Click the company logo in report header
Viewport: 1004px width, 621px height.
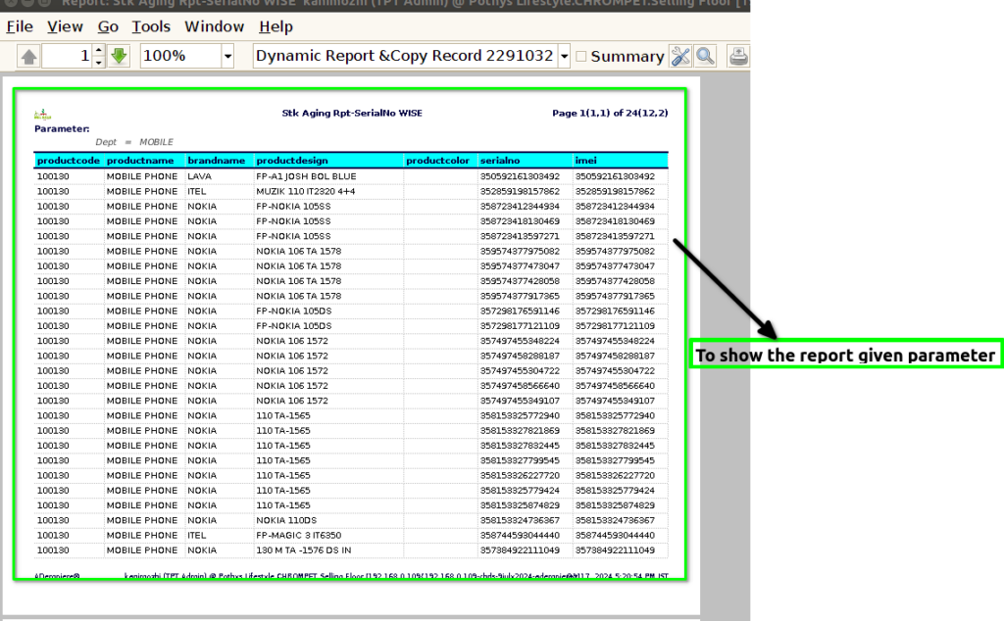tap(42, 115)
